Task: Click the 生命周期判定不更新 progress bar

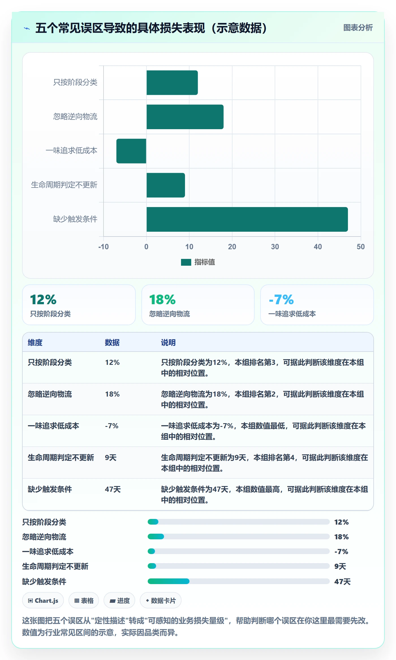Action: pos(239,566)
